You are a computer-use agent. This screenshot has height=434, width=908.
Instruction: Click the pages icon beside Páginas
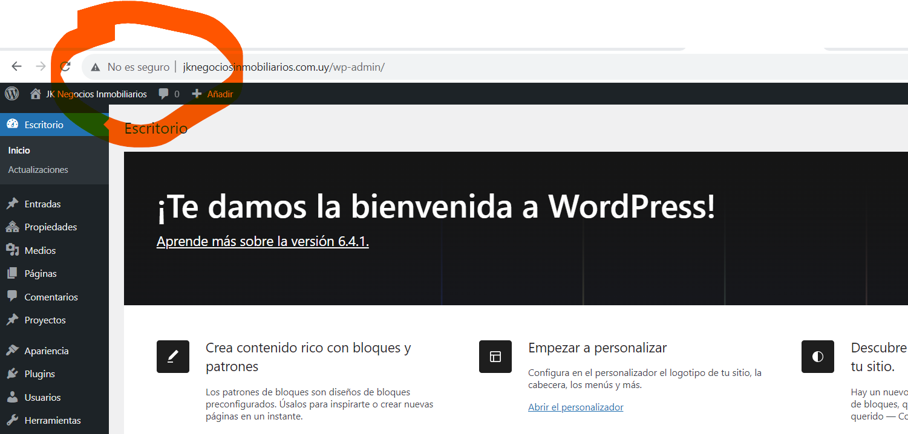coord(12,273)
